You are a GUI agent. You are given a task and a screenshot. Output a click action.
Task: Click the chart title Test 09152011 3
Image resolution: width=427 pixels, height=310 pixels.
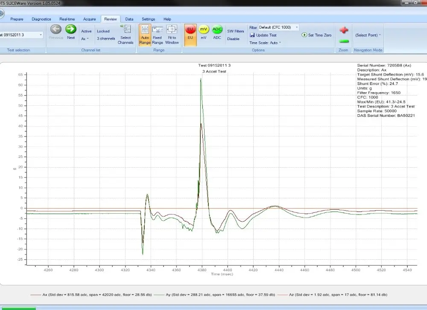(214, 65)
